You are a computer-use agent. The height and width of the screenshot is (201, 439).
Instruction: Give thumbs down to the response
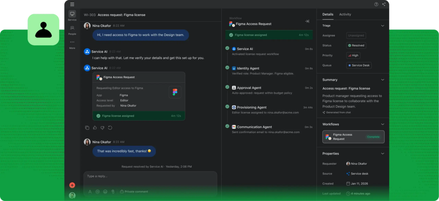[102, 127]
